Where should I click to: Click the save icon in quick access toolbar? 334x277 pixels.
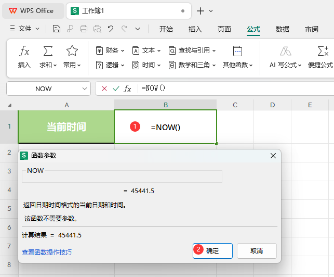(56, 29)
